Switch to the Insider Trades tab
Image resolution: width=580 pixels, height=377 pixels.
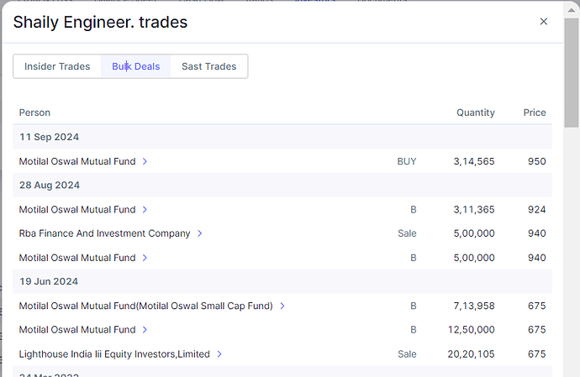click(x=57, y=66)
